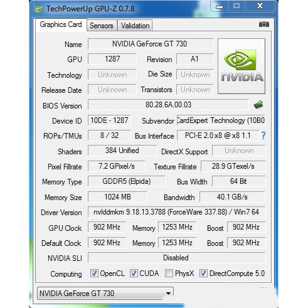Click the BIOS save chip icon
Image resolution: width=308 pixels, height=308 pixels.
[x=258, y=105]
